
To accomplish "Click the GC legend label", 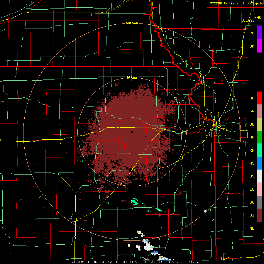I will click(252, 202).
